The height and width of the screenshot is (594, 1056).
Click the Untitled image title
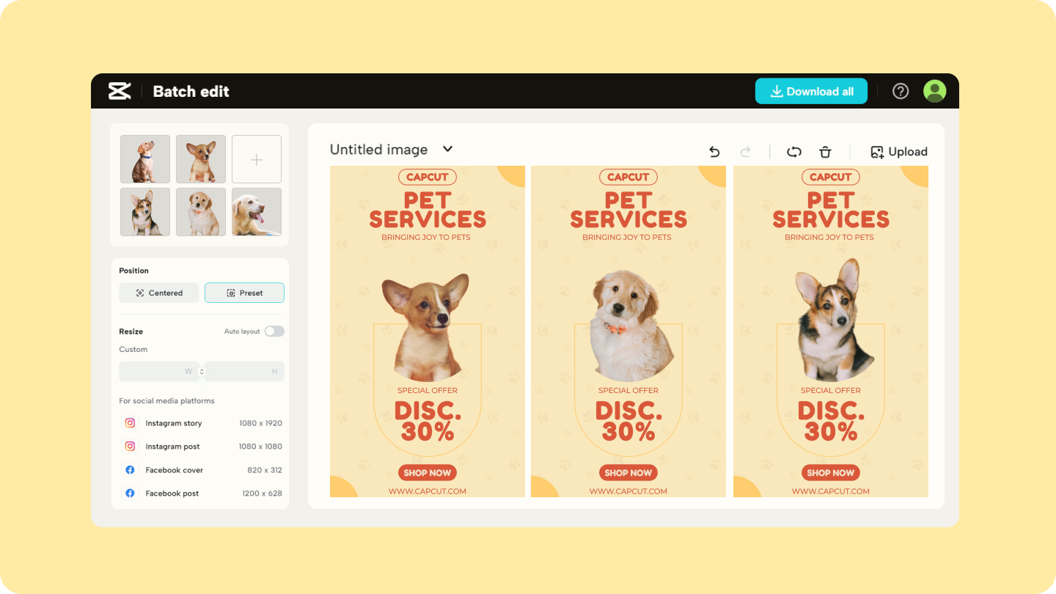[378, 150]
